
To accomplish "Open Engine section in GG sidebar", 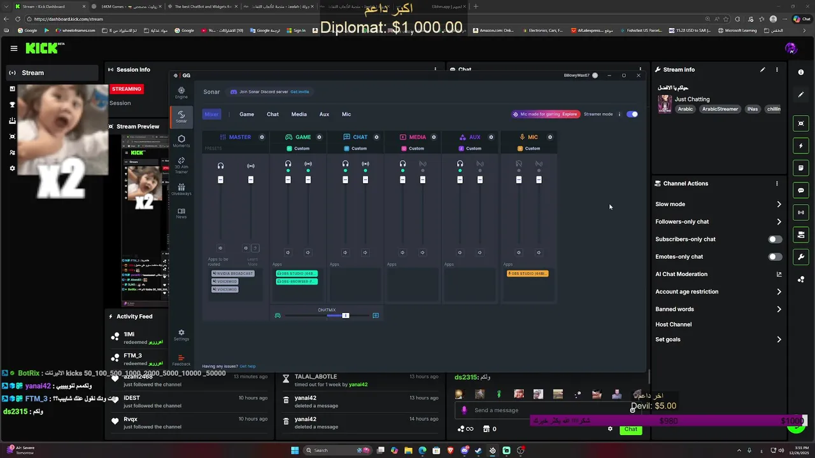I will click(181, 93).
